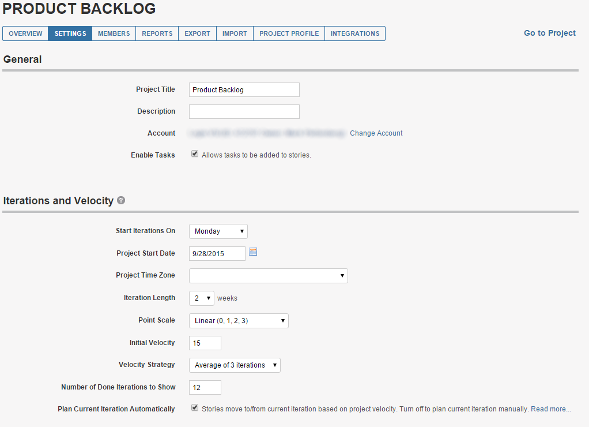The height and width of the screenshot is (427, 589).
Task: Open the Members tab
Action: point(114,33)
